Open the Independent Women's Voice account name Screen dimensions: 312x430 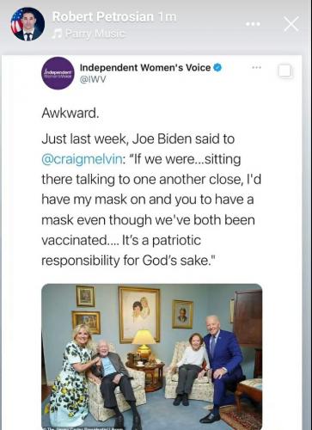click(x=145, y=68)
